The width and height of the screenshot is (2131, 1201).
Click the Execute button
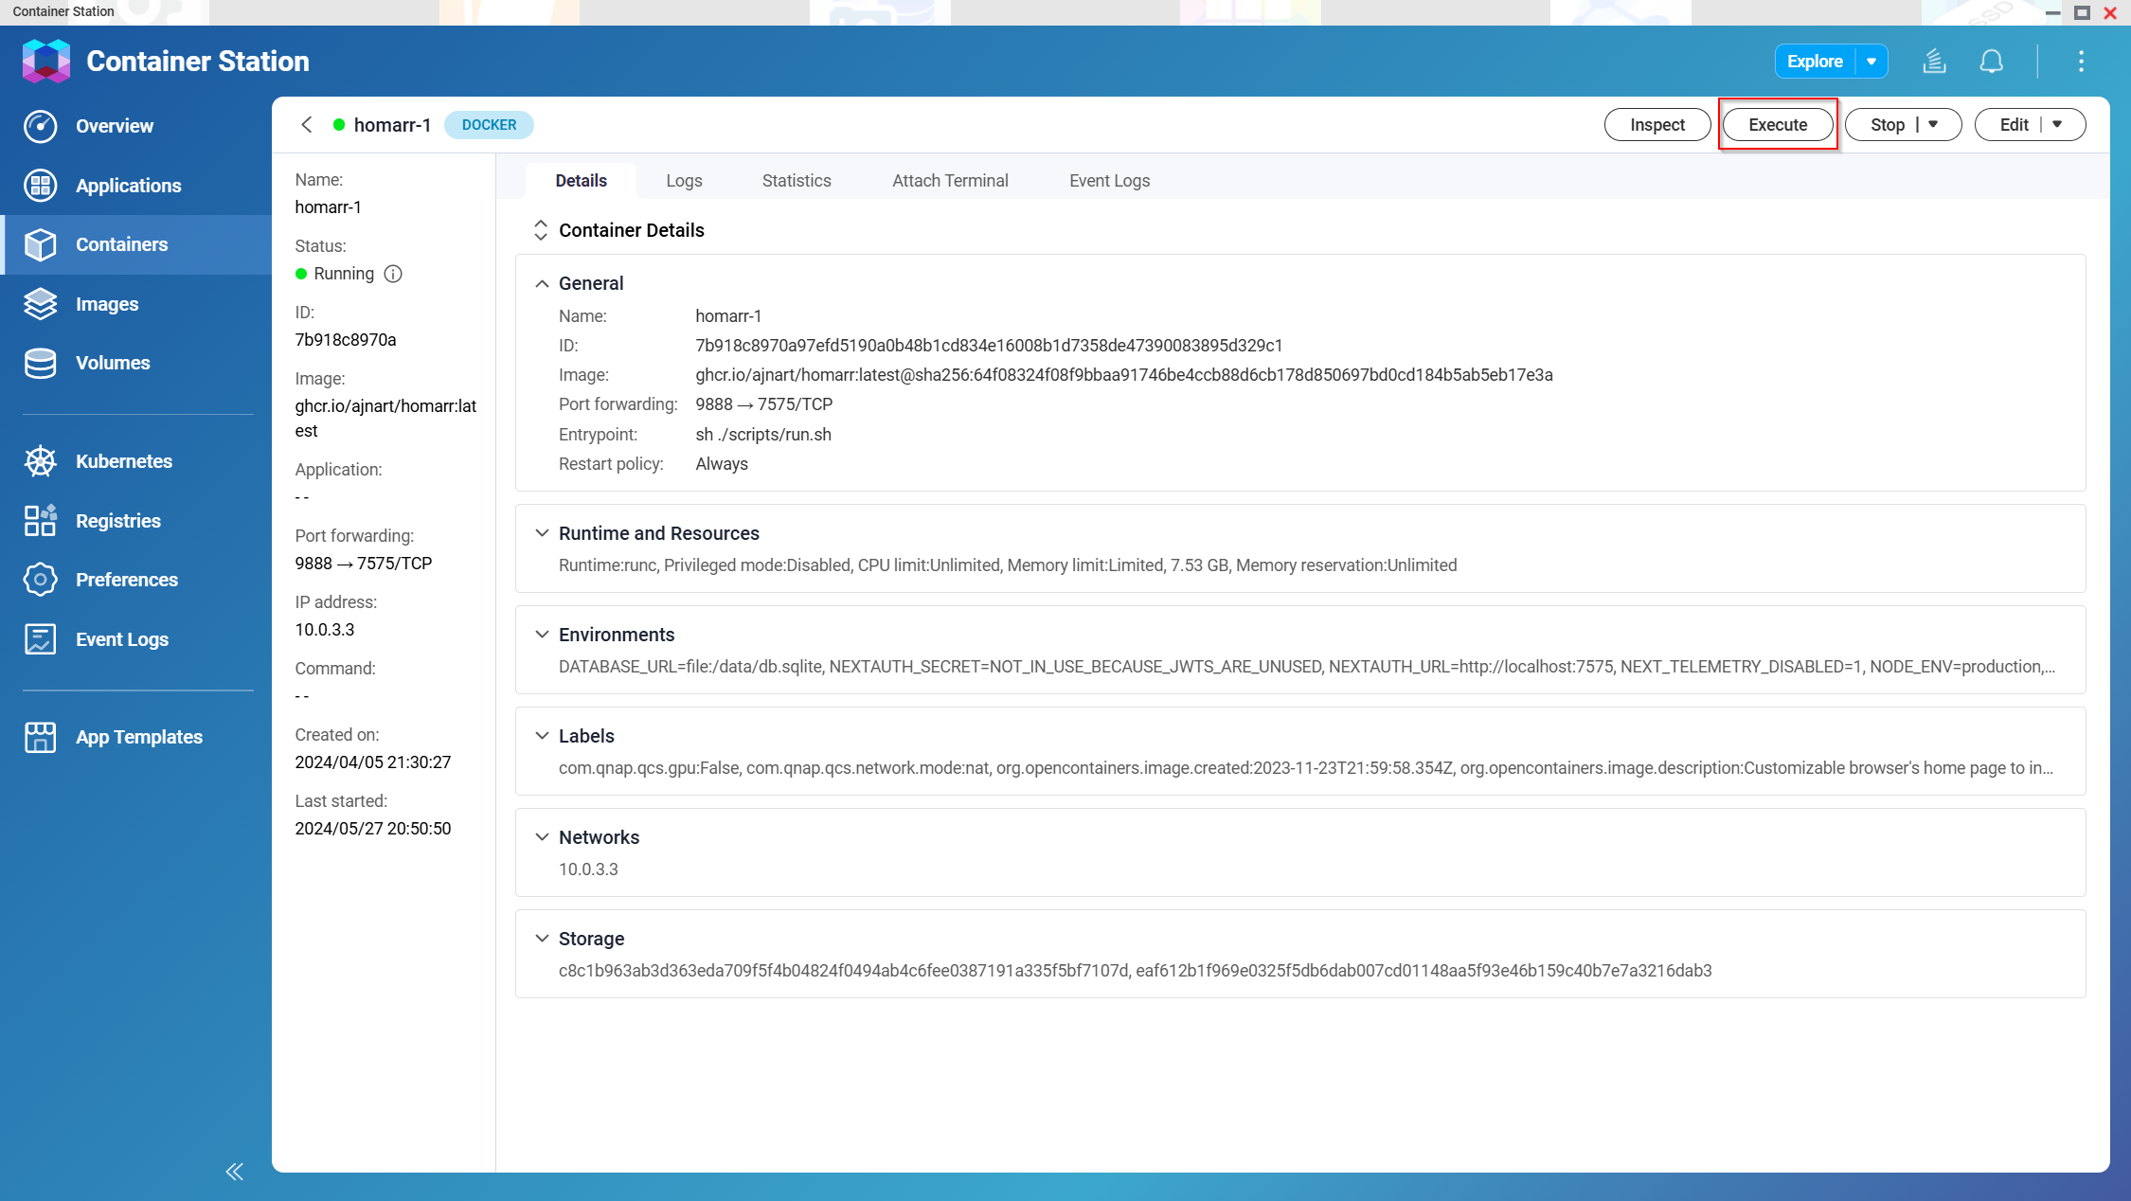tap(1777, 125)
